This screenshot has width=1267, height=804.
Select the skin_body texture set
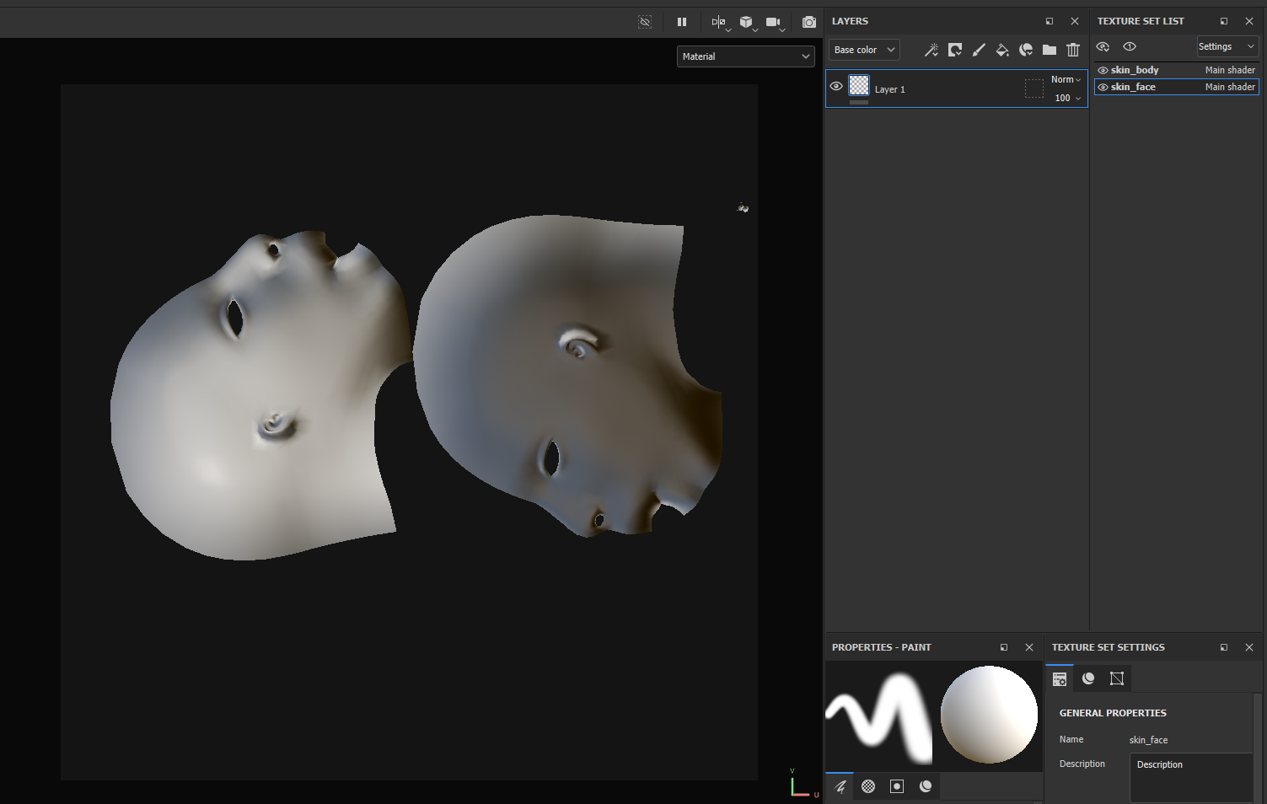1135,71
